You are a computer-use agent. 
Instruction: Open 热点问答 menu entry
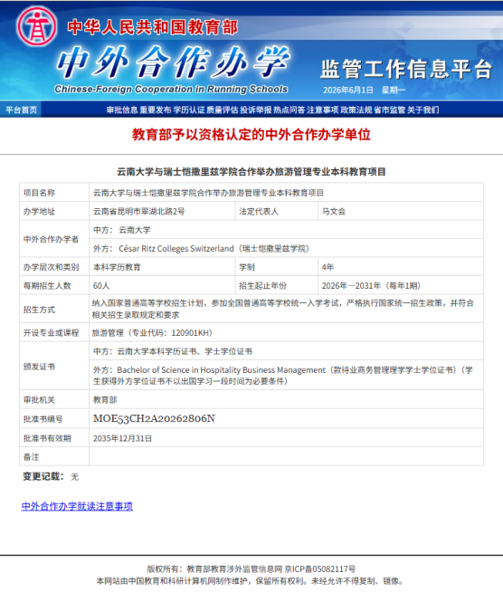[289, 110]
